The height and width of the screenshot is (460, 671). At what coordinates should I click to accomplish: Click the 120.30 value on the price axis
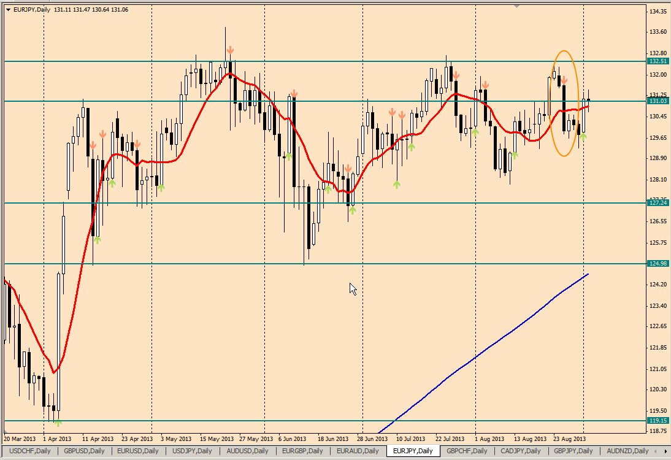tap(658, 389)
